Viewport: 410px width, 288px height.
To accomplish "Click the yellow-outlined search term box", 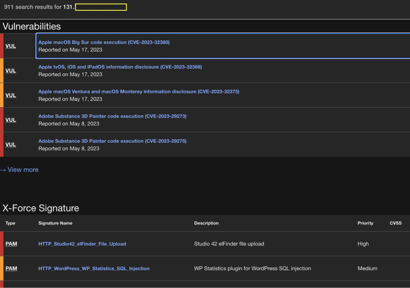I will pos(101,7).
